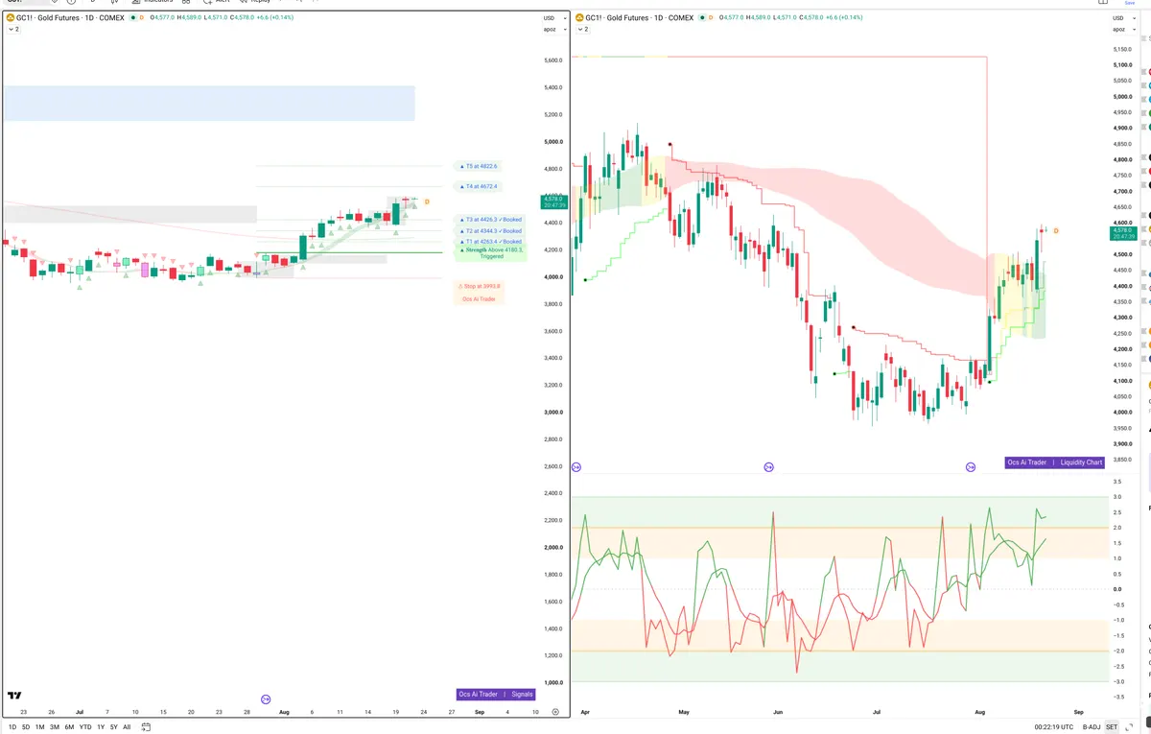The height and width of the screenshot is (734, 1151).
Task: Expand the indicator legend '2' on left chart
Action: coord(13,30)
